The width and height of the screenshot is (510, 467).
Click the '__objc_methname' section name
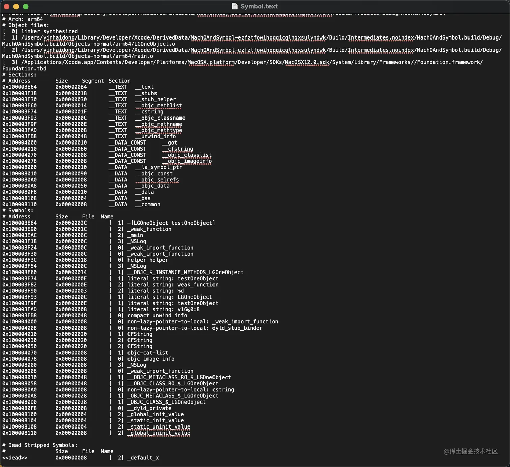click(159, 124)
